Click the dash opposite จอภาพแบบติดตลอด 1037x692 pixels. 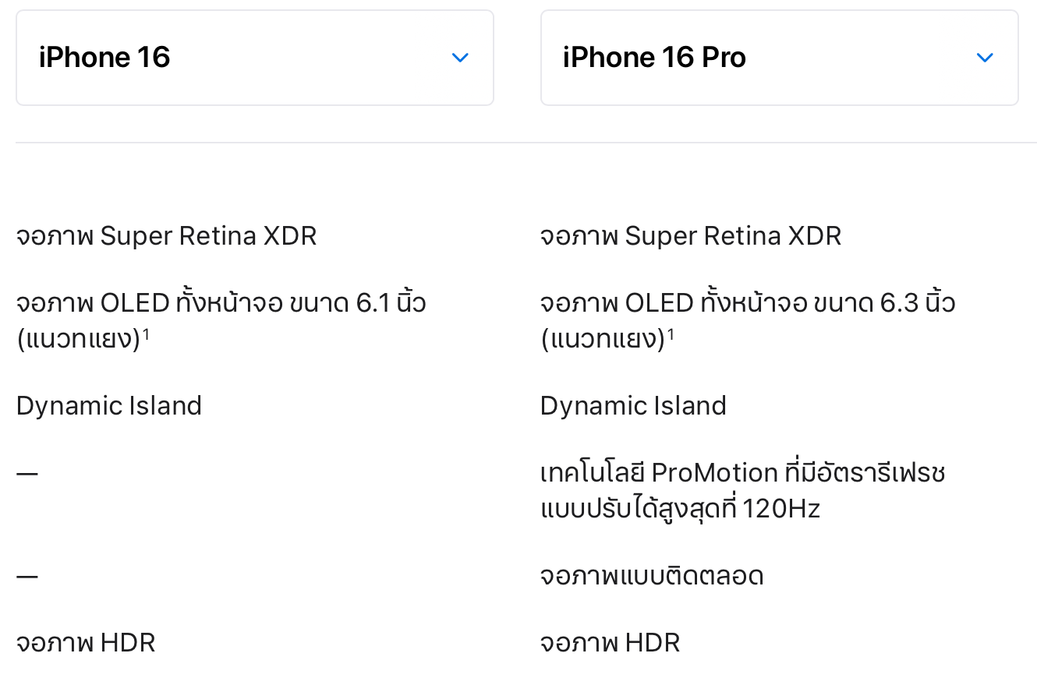pyautogui.click(x=27, y=577)
